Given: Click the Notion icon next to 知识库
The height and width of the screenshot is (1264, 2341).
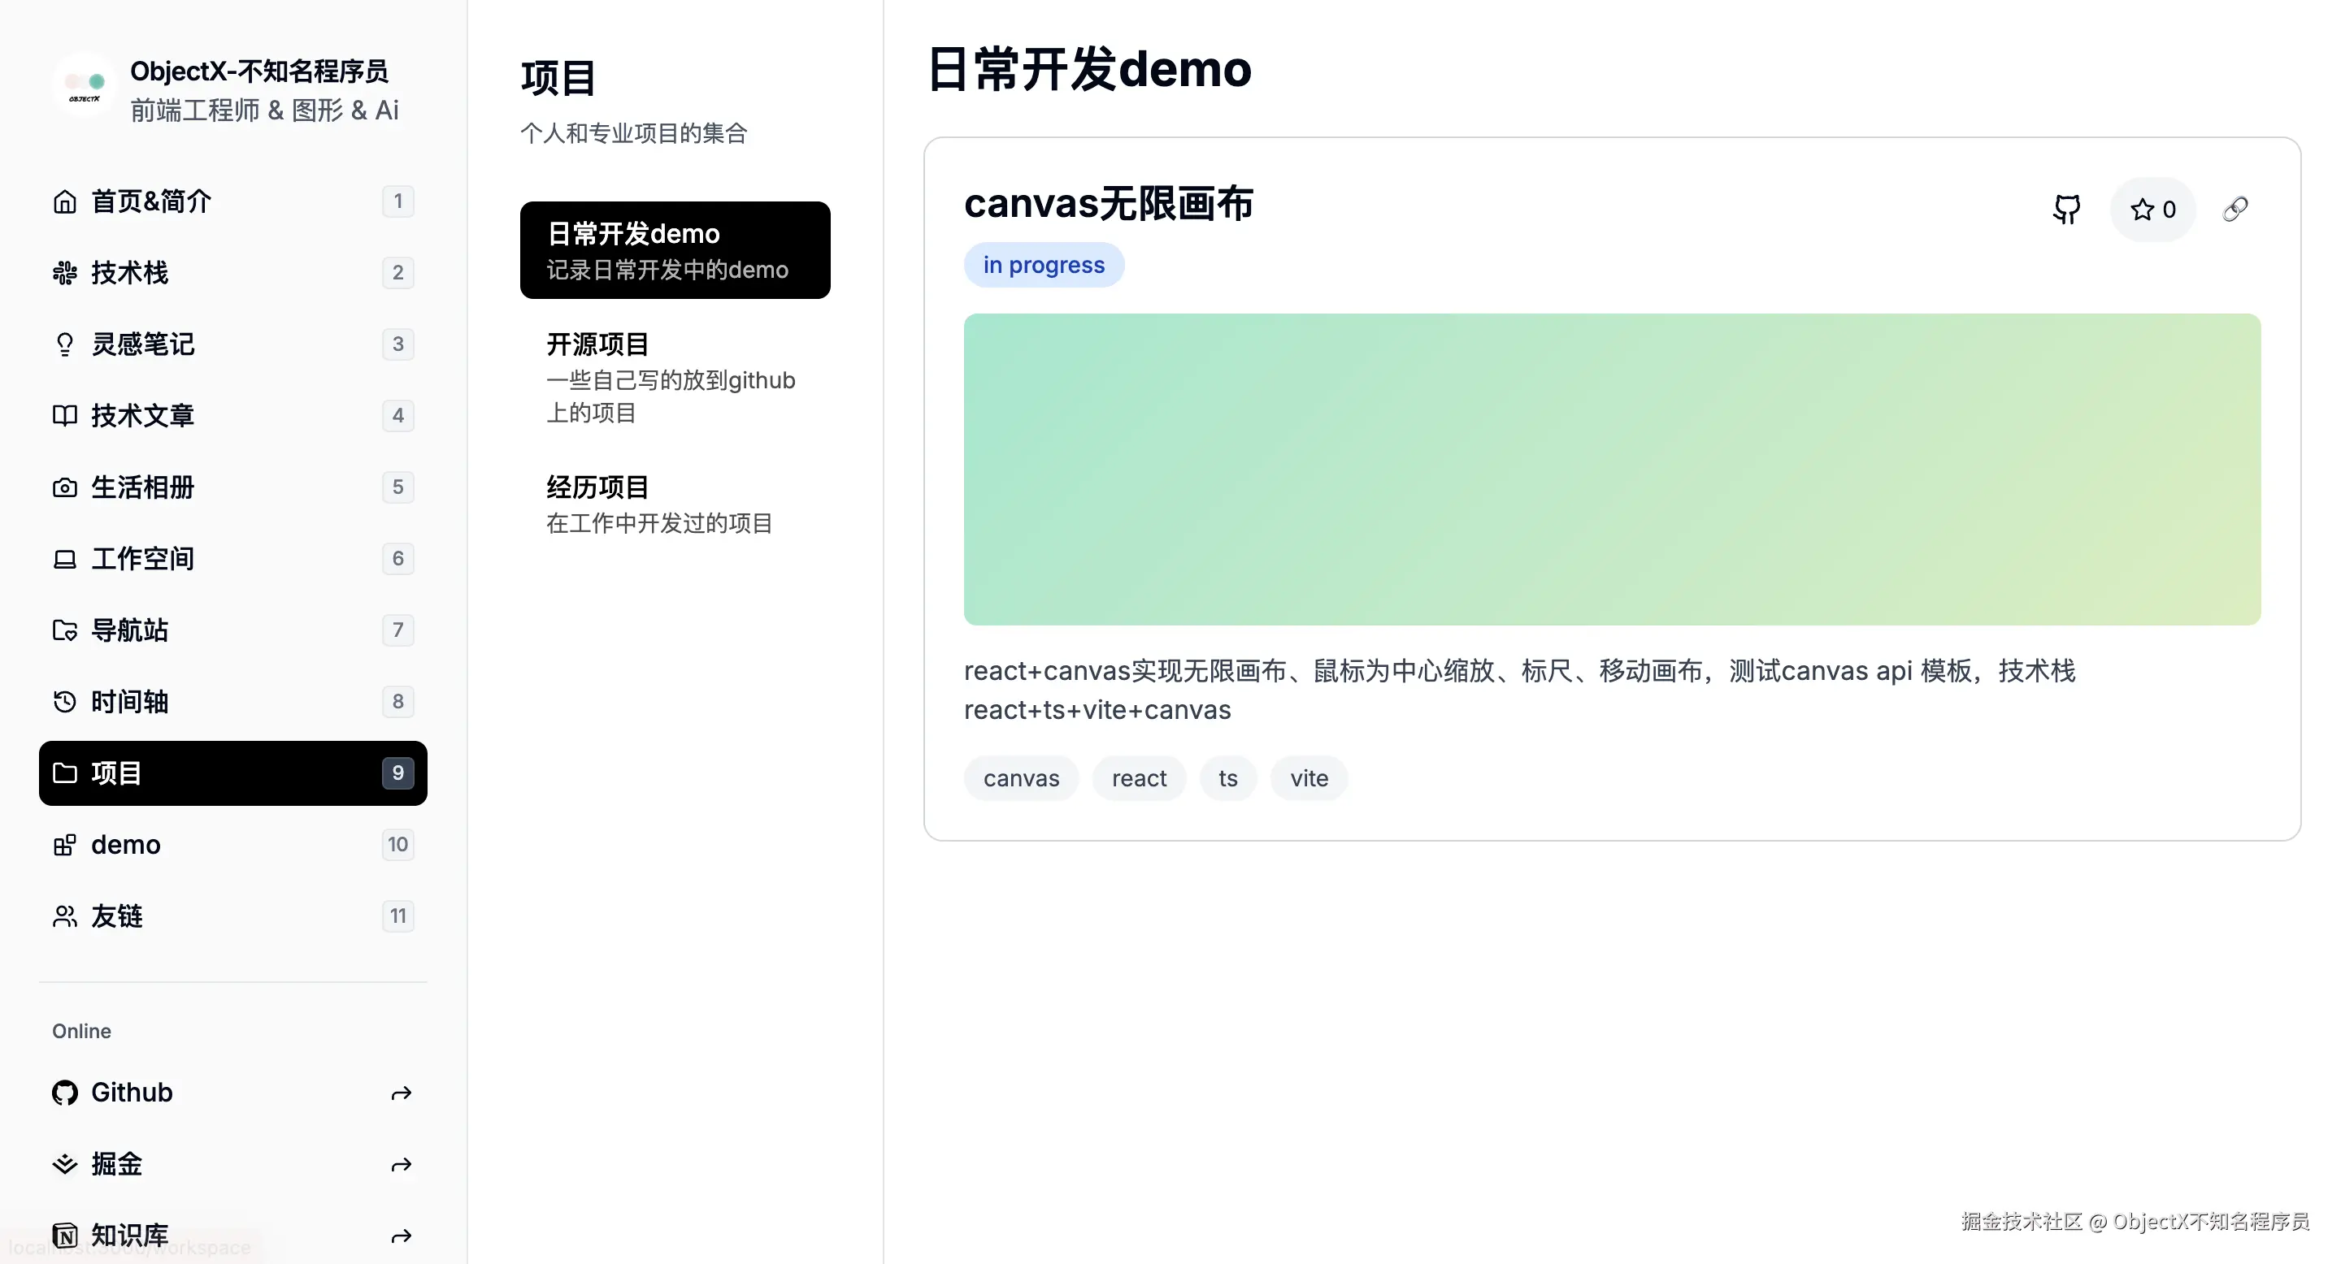Looking at the screenshot, I should point(64,1235).
